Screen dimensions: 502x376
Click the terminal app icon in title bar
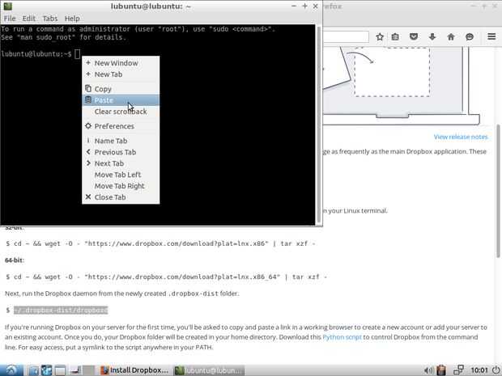(x=7, y=6)
